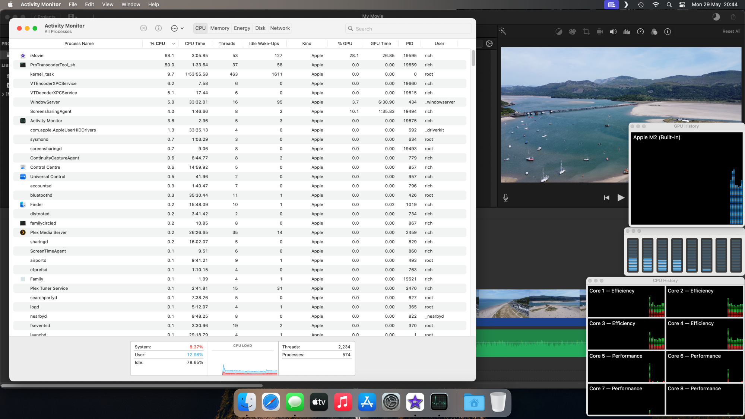The image size is (745, 419).
Task: Open the video stabilization camera icon
Action: [600, 32]
